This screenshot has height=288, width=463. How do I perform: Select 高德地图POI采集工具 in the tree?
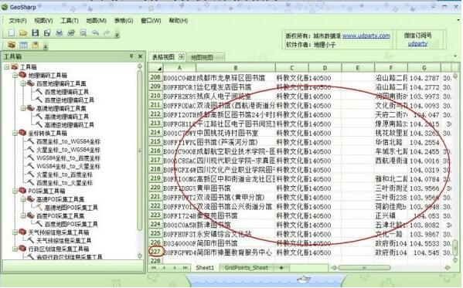71,208
